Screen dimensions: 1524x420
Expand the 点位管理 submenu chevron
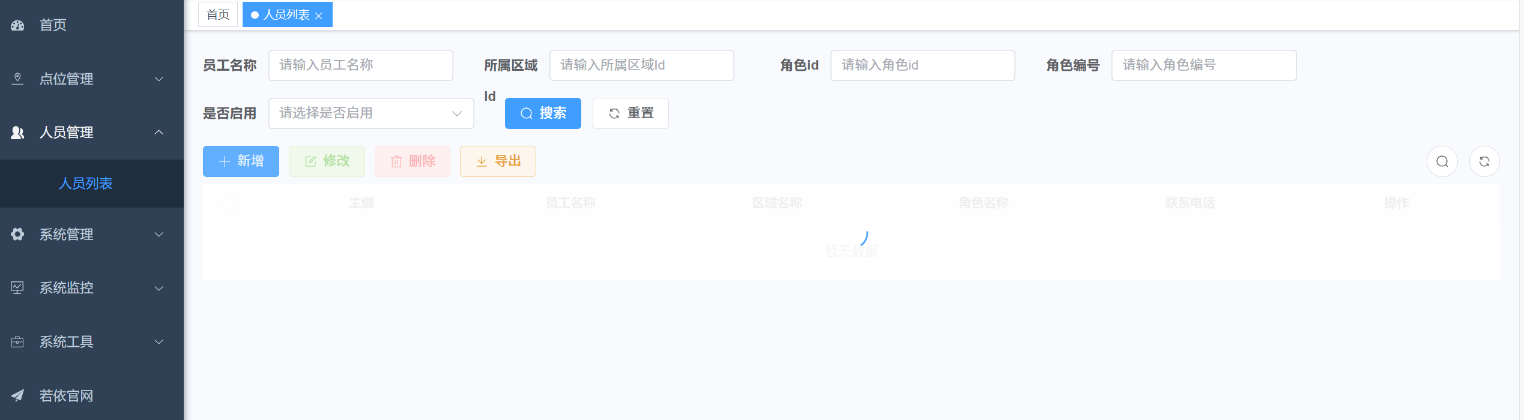point(159,79)
